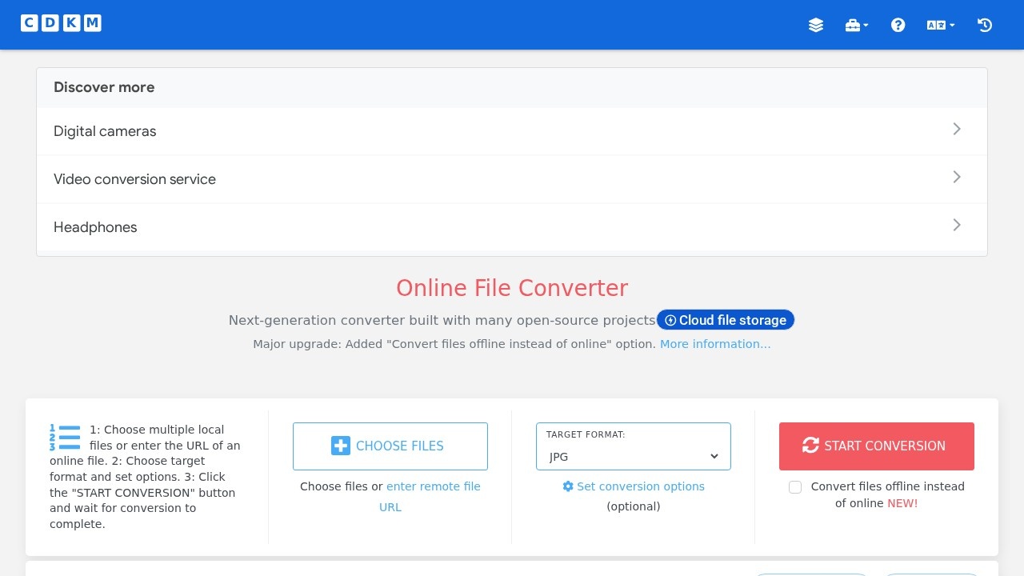Open the conversion history icon

coord(985,25)
